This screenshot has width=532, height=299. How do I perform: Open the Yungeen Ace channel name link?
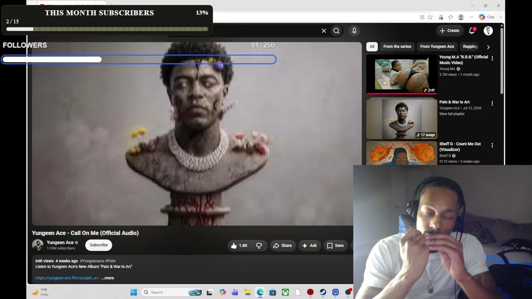[x=60, y=243]
